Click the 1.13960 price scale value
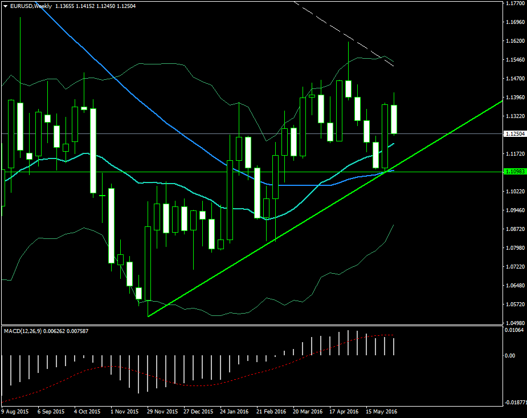Image resolution: width=527 pixels, height=418 pixels. click(x=515, y=98)
